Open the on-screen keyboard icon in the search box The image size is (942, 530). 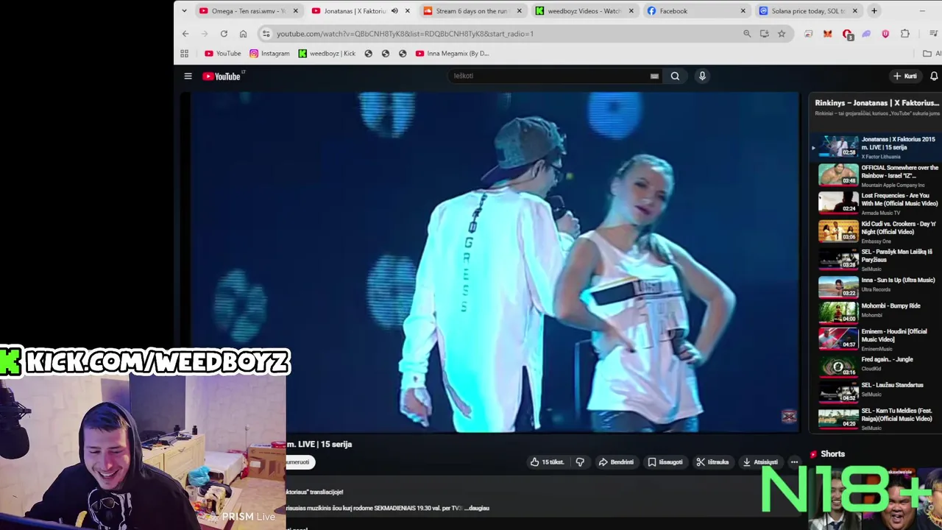pos(654,76)
